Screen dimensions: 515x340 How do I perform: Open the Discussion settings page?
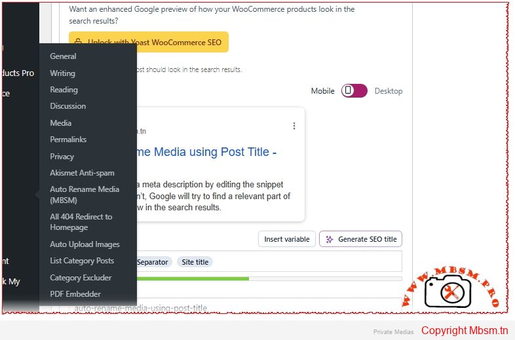(68, 106)
